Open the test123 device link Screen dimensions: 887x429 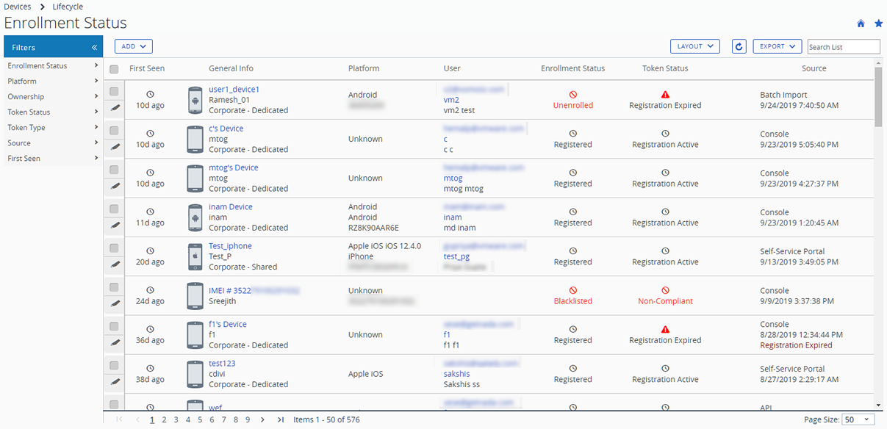pyautogui.click(x=222, y=364)
